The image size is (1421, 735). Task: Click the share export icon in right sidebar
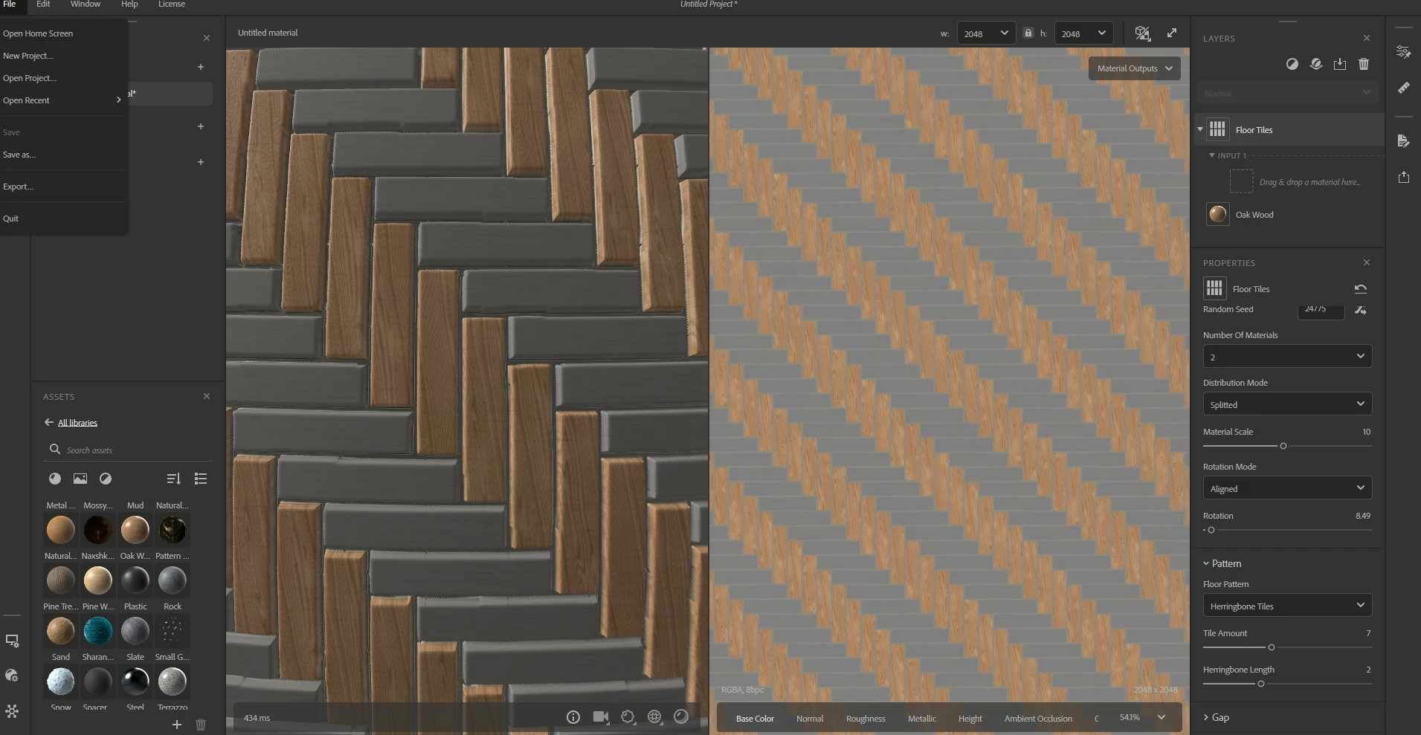[x=1403, y=177]
